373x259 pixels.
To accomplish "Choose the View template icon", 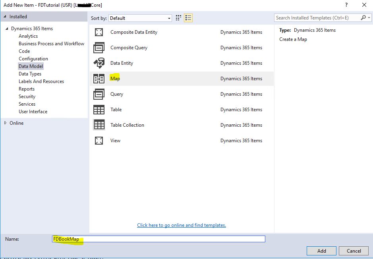I will click(x=99, y=141).
